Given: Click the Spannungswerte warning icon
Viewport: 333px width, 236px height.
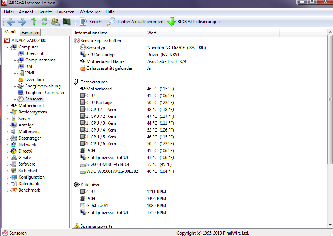Looking at the screenshot, I should click(x=77, y=226).
